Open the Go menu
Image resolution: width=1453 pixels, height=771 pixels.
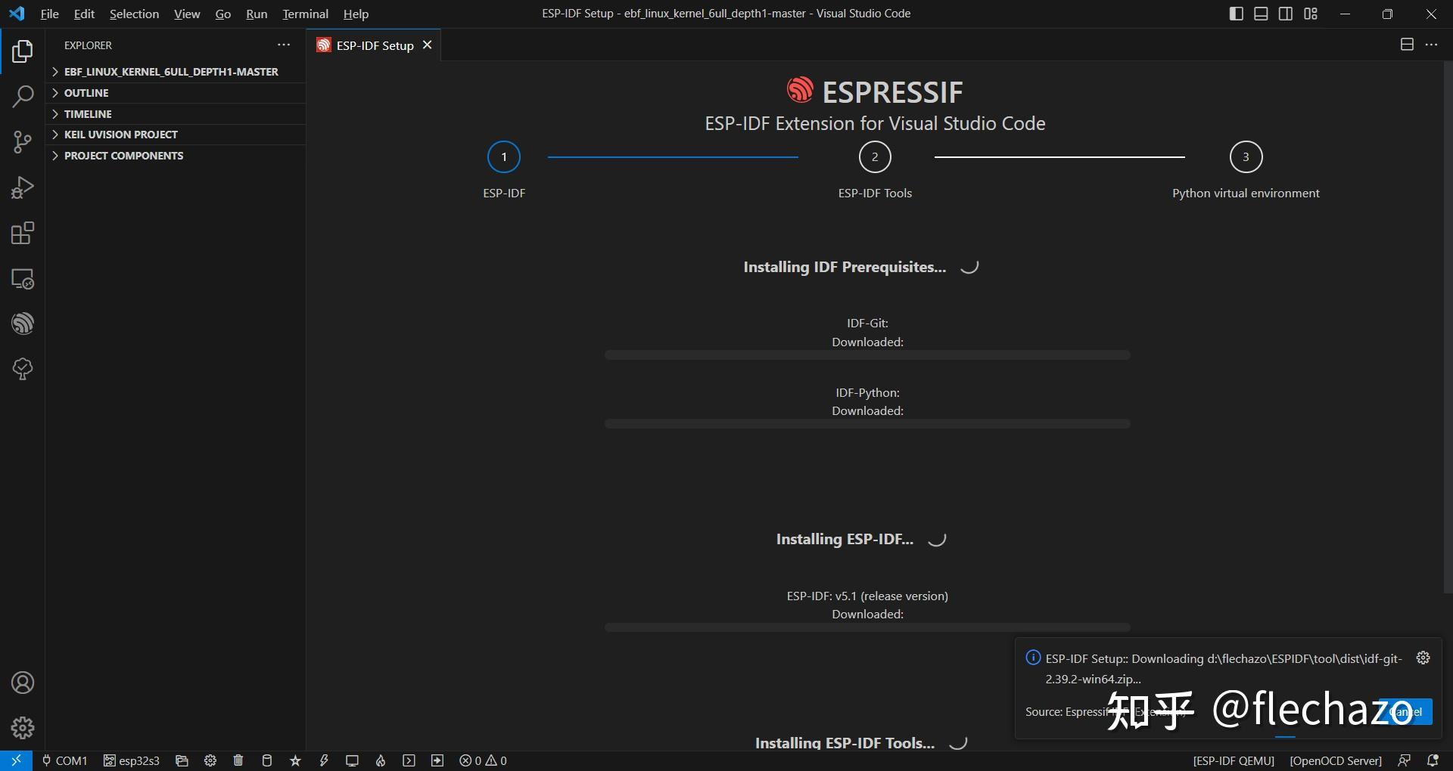[222, 14]
